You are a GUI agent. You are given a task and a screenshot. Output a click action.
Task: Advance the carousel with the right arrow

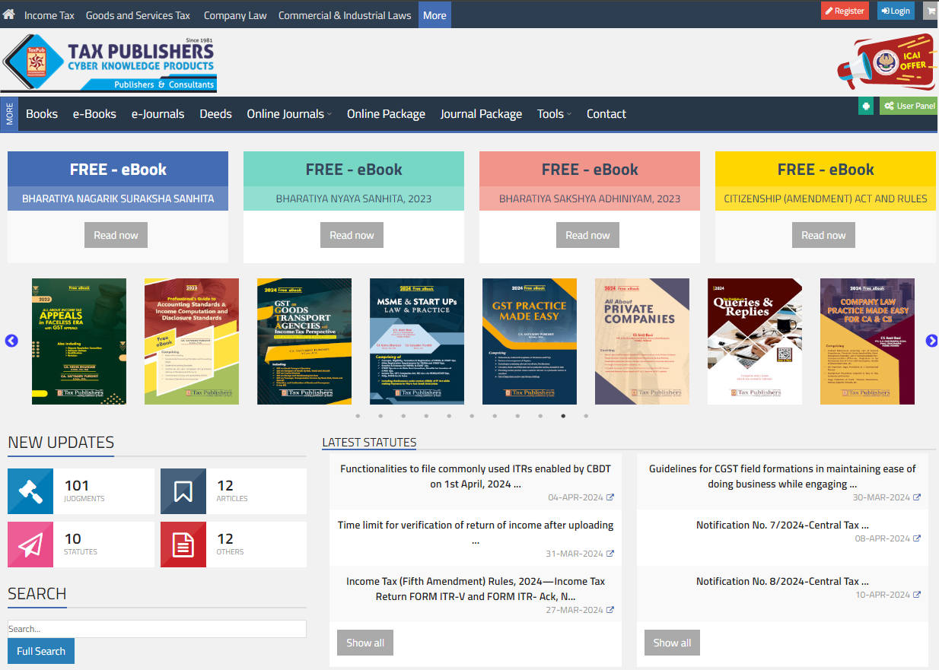(931, 341)
